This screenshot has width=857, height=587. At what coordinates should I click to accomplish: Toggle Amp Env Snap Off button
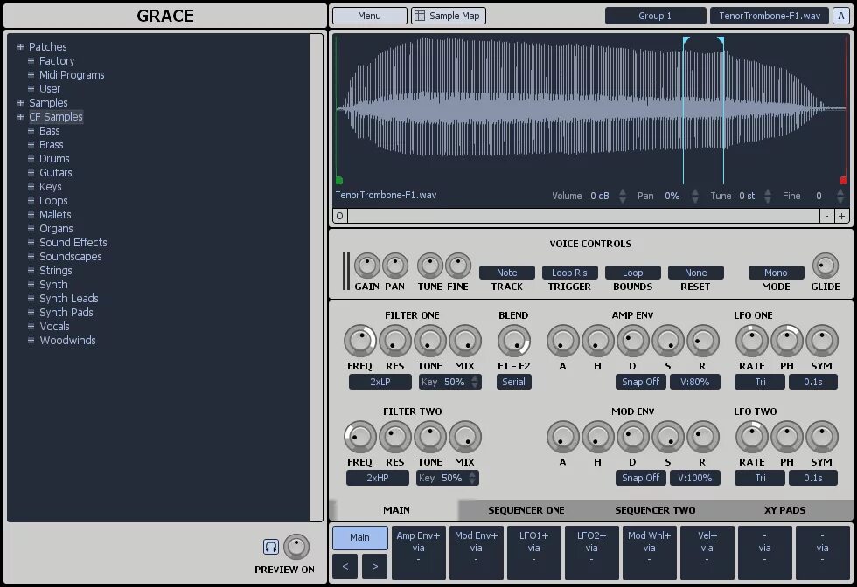click(x=640, y=382)
